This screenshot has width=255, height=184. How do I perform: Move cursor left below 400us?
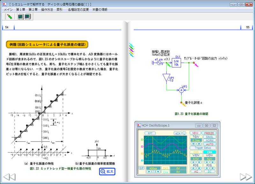(149, 172)
